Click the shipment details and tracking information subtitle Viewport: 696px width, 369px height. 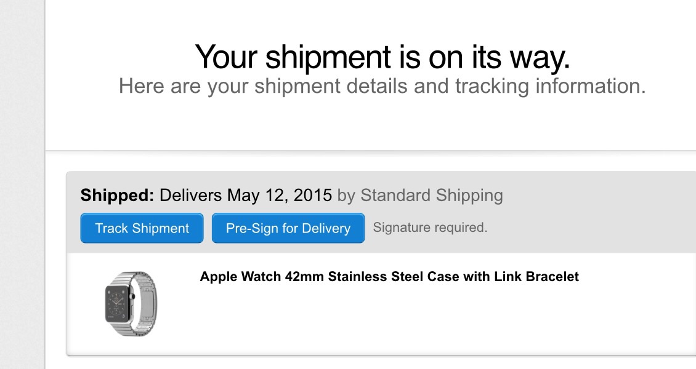[382, 85]
